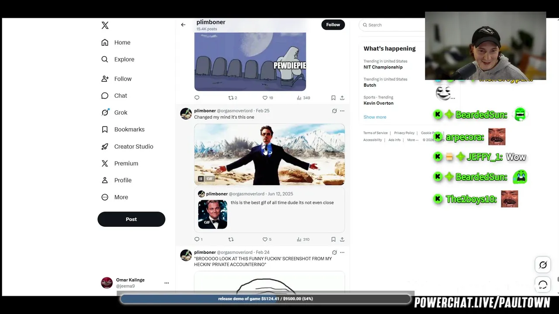The width and height of the screenshot is (559, 314).
Task: Open Kevin Overton trending topic
Action: point(378,103)
